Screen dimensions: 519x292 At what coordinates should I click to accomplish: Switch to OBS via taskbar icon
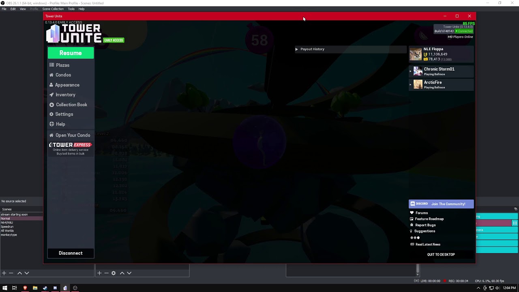(75, 288)
